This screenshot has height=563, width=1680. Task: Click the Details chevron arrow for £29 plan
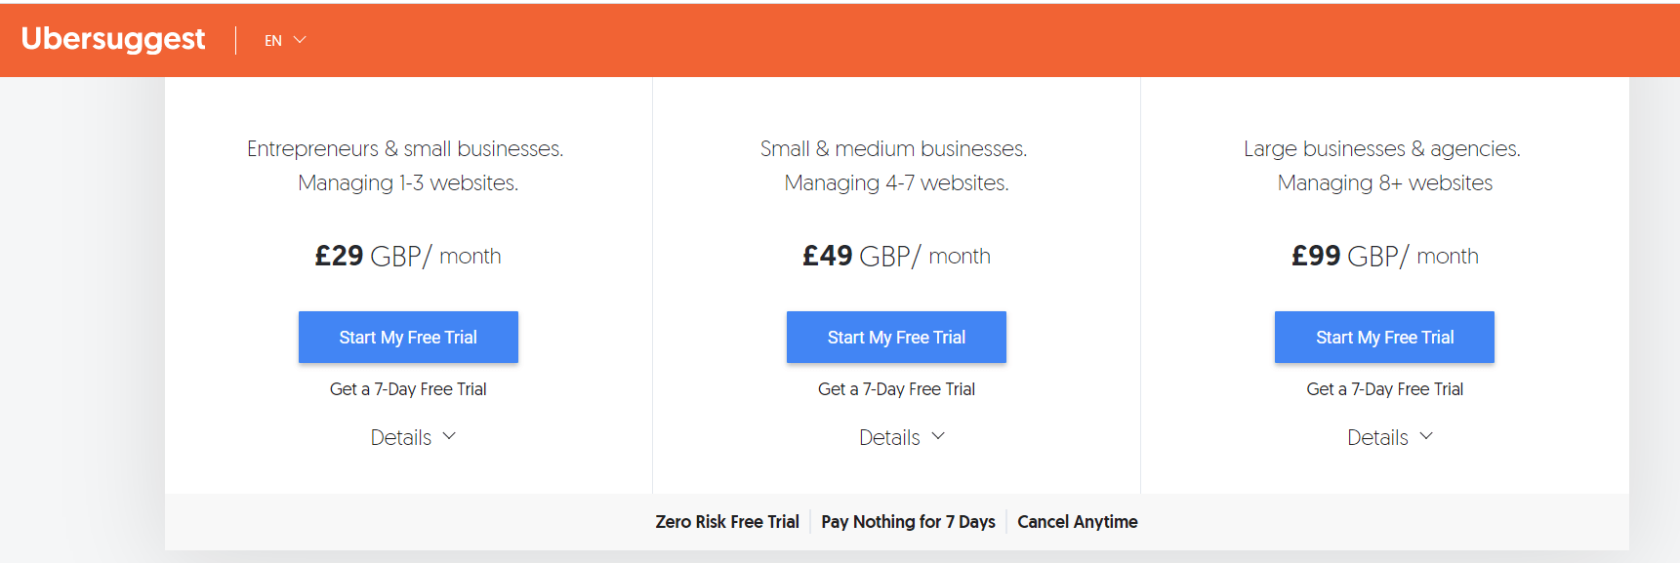(x=449, y=436)
